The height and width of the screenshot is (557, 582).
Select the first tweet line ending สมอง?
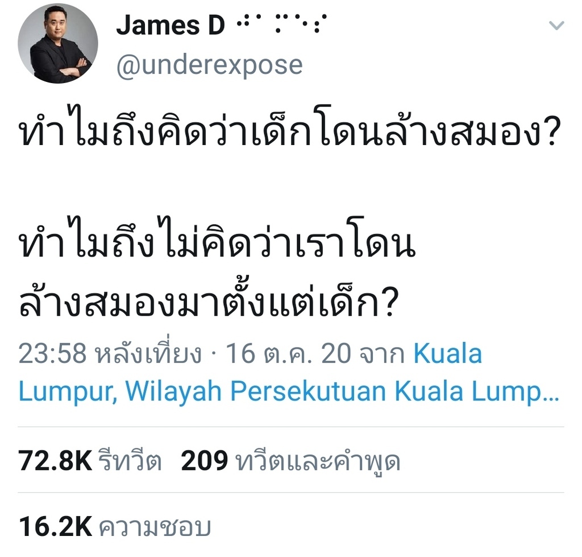289,127
